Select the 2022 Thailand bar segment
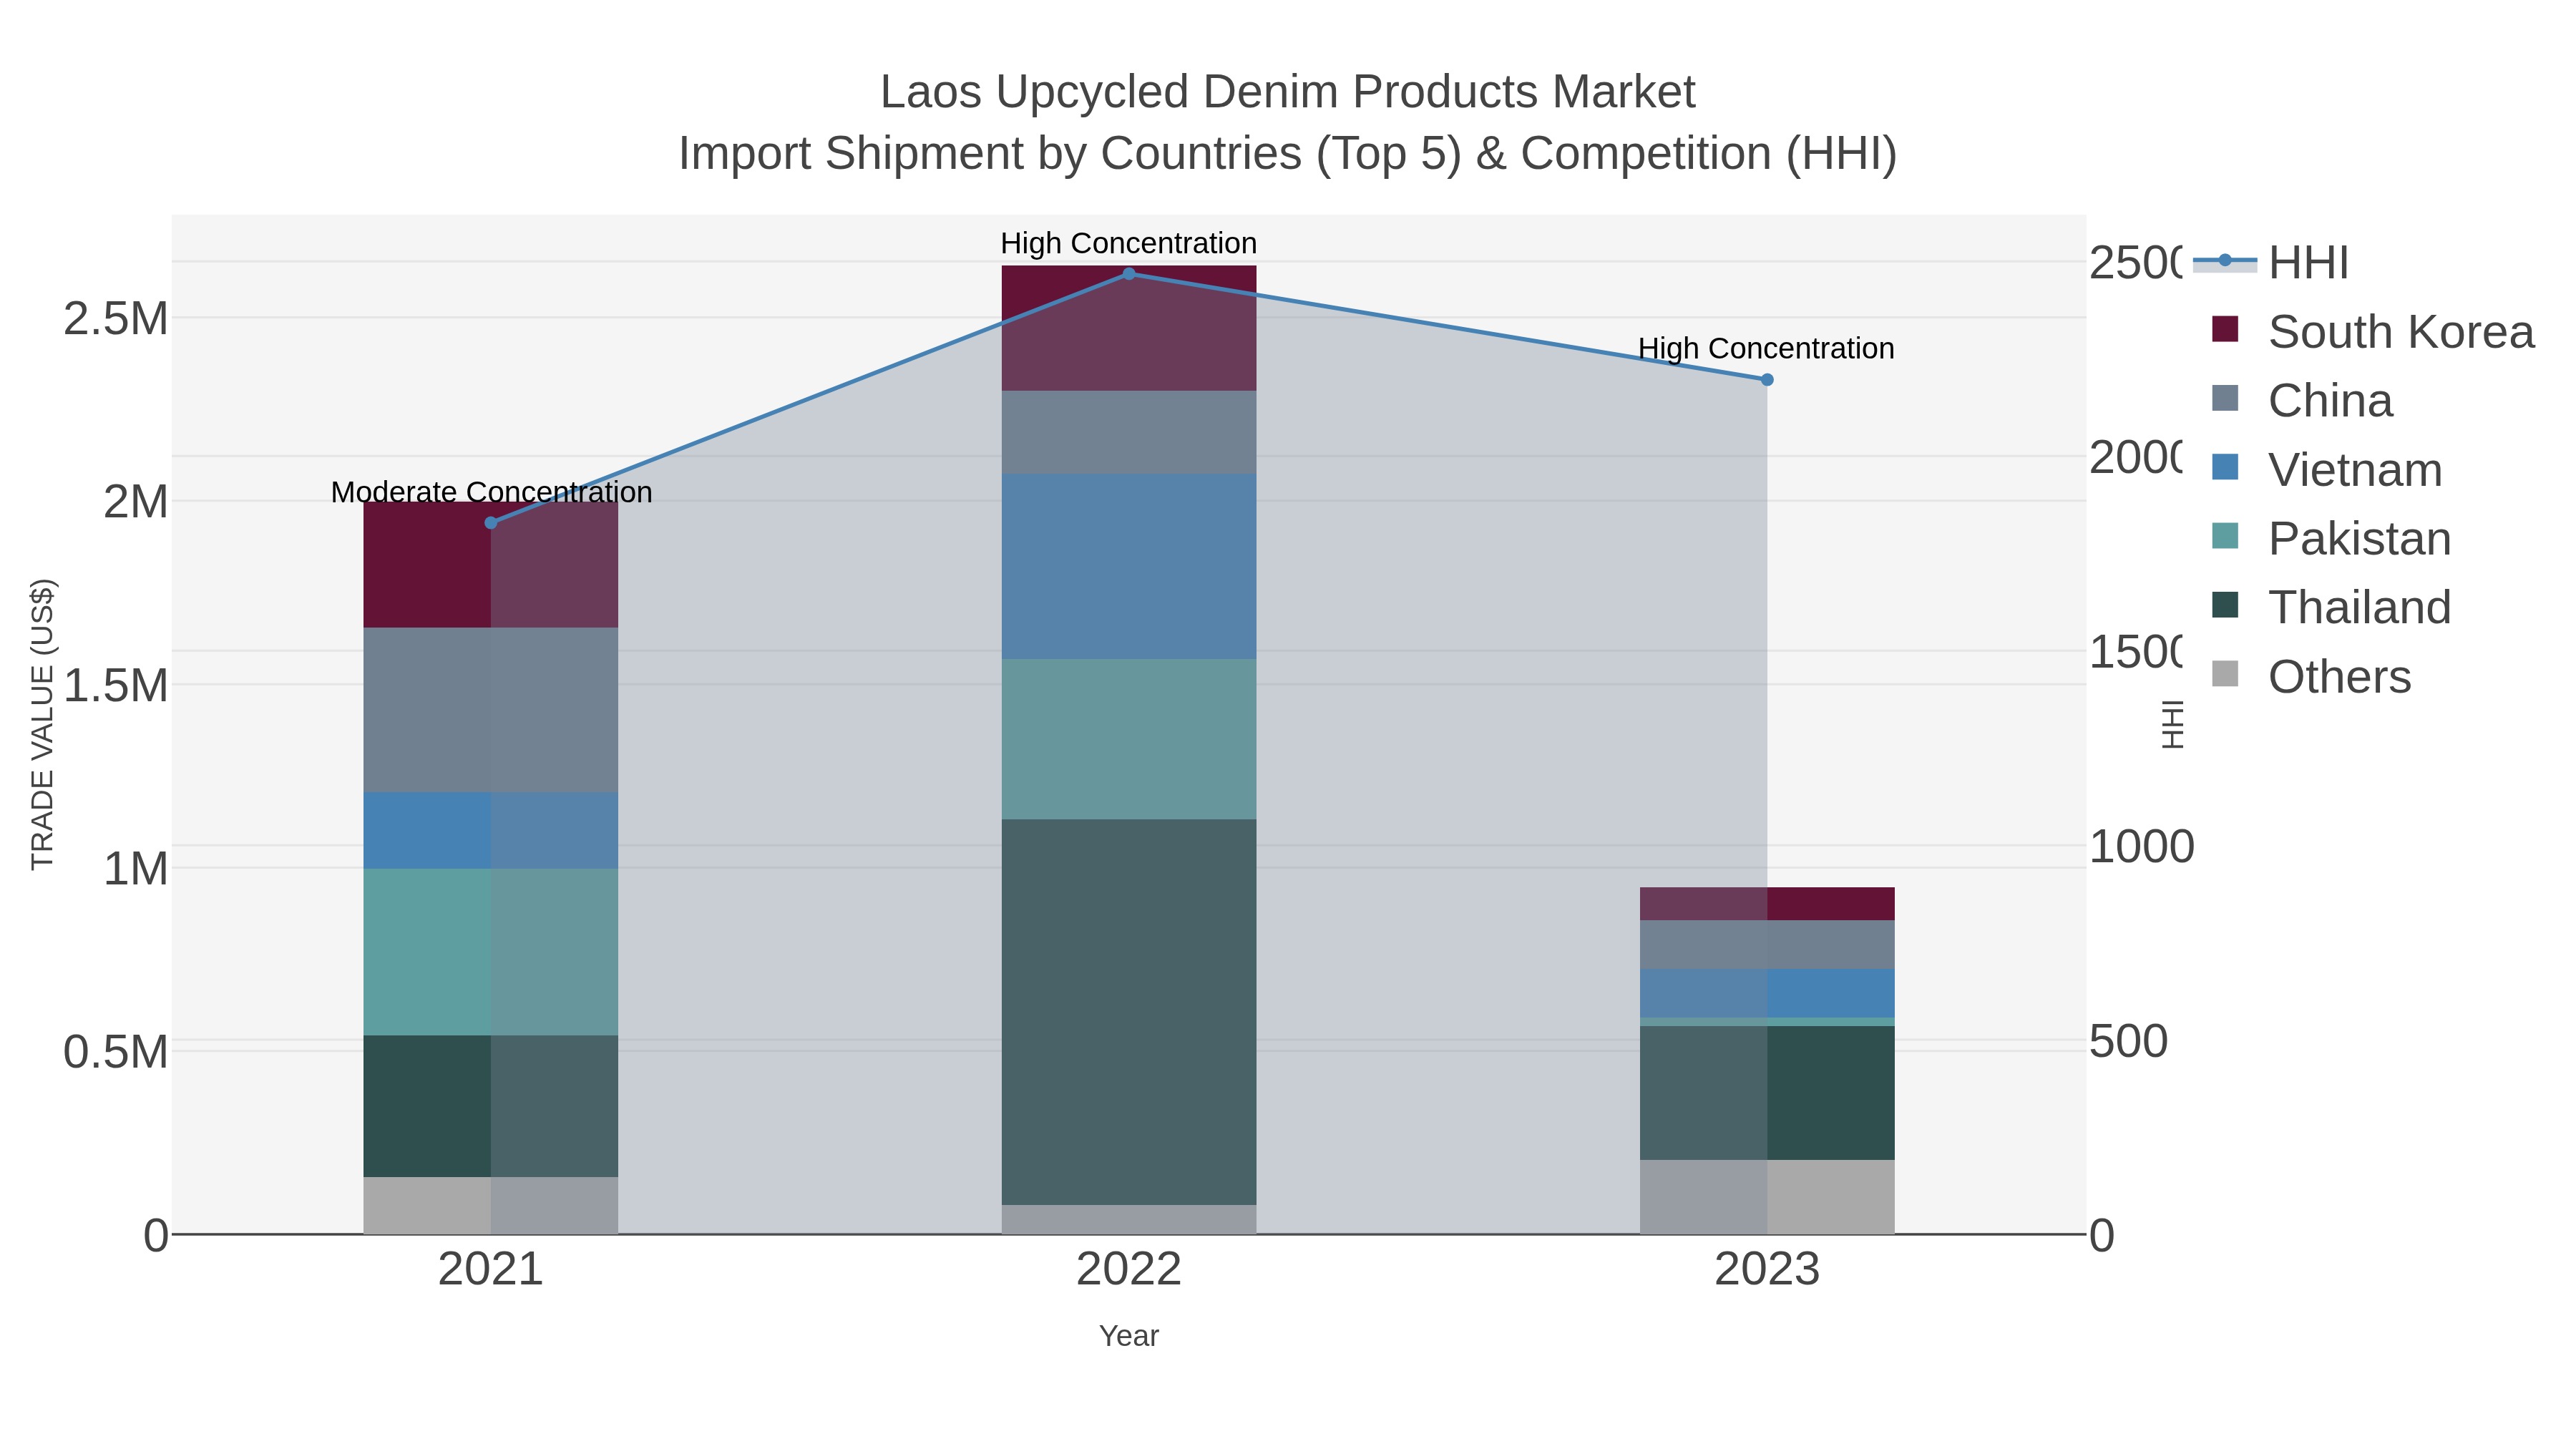The width and height of the screenshot is (2576, 1449). click(1129, 1012)
